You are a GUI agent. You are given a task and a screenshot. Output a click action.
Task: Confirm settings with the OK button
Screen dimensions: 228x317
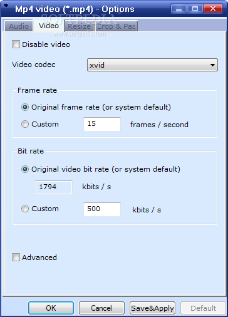(51, 308)
